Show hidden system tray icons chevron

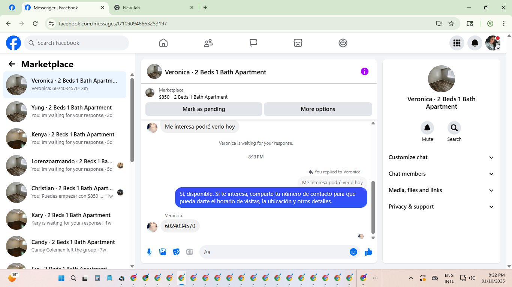[x=411, y=278]
